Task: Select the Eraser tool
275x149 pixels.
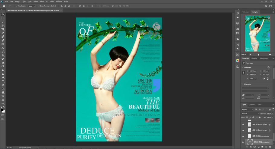Action: point(3,63)
